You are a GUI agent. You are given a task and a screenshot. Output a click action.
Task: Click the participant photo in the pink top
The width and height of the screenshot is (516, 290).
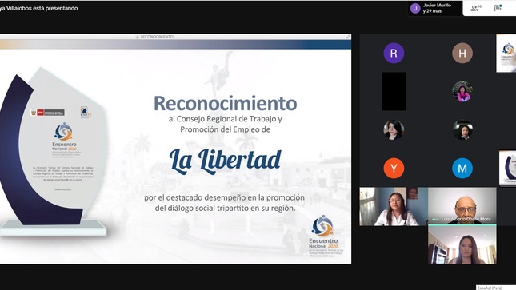click(x=462, y=91)
